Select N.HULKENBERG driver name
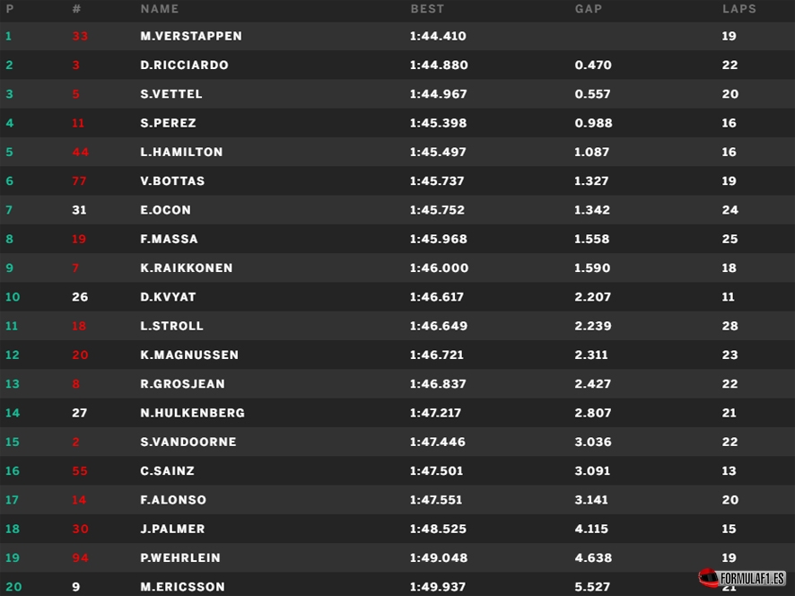Screen dimensions: 795x596 [192, 413]
